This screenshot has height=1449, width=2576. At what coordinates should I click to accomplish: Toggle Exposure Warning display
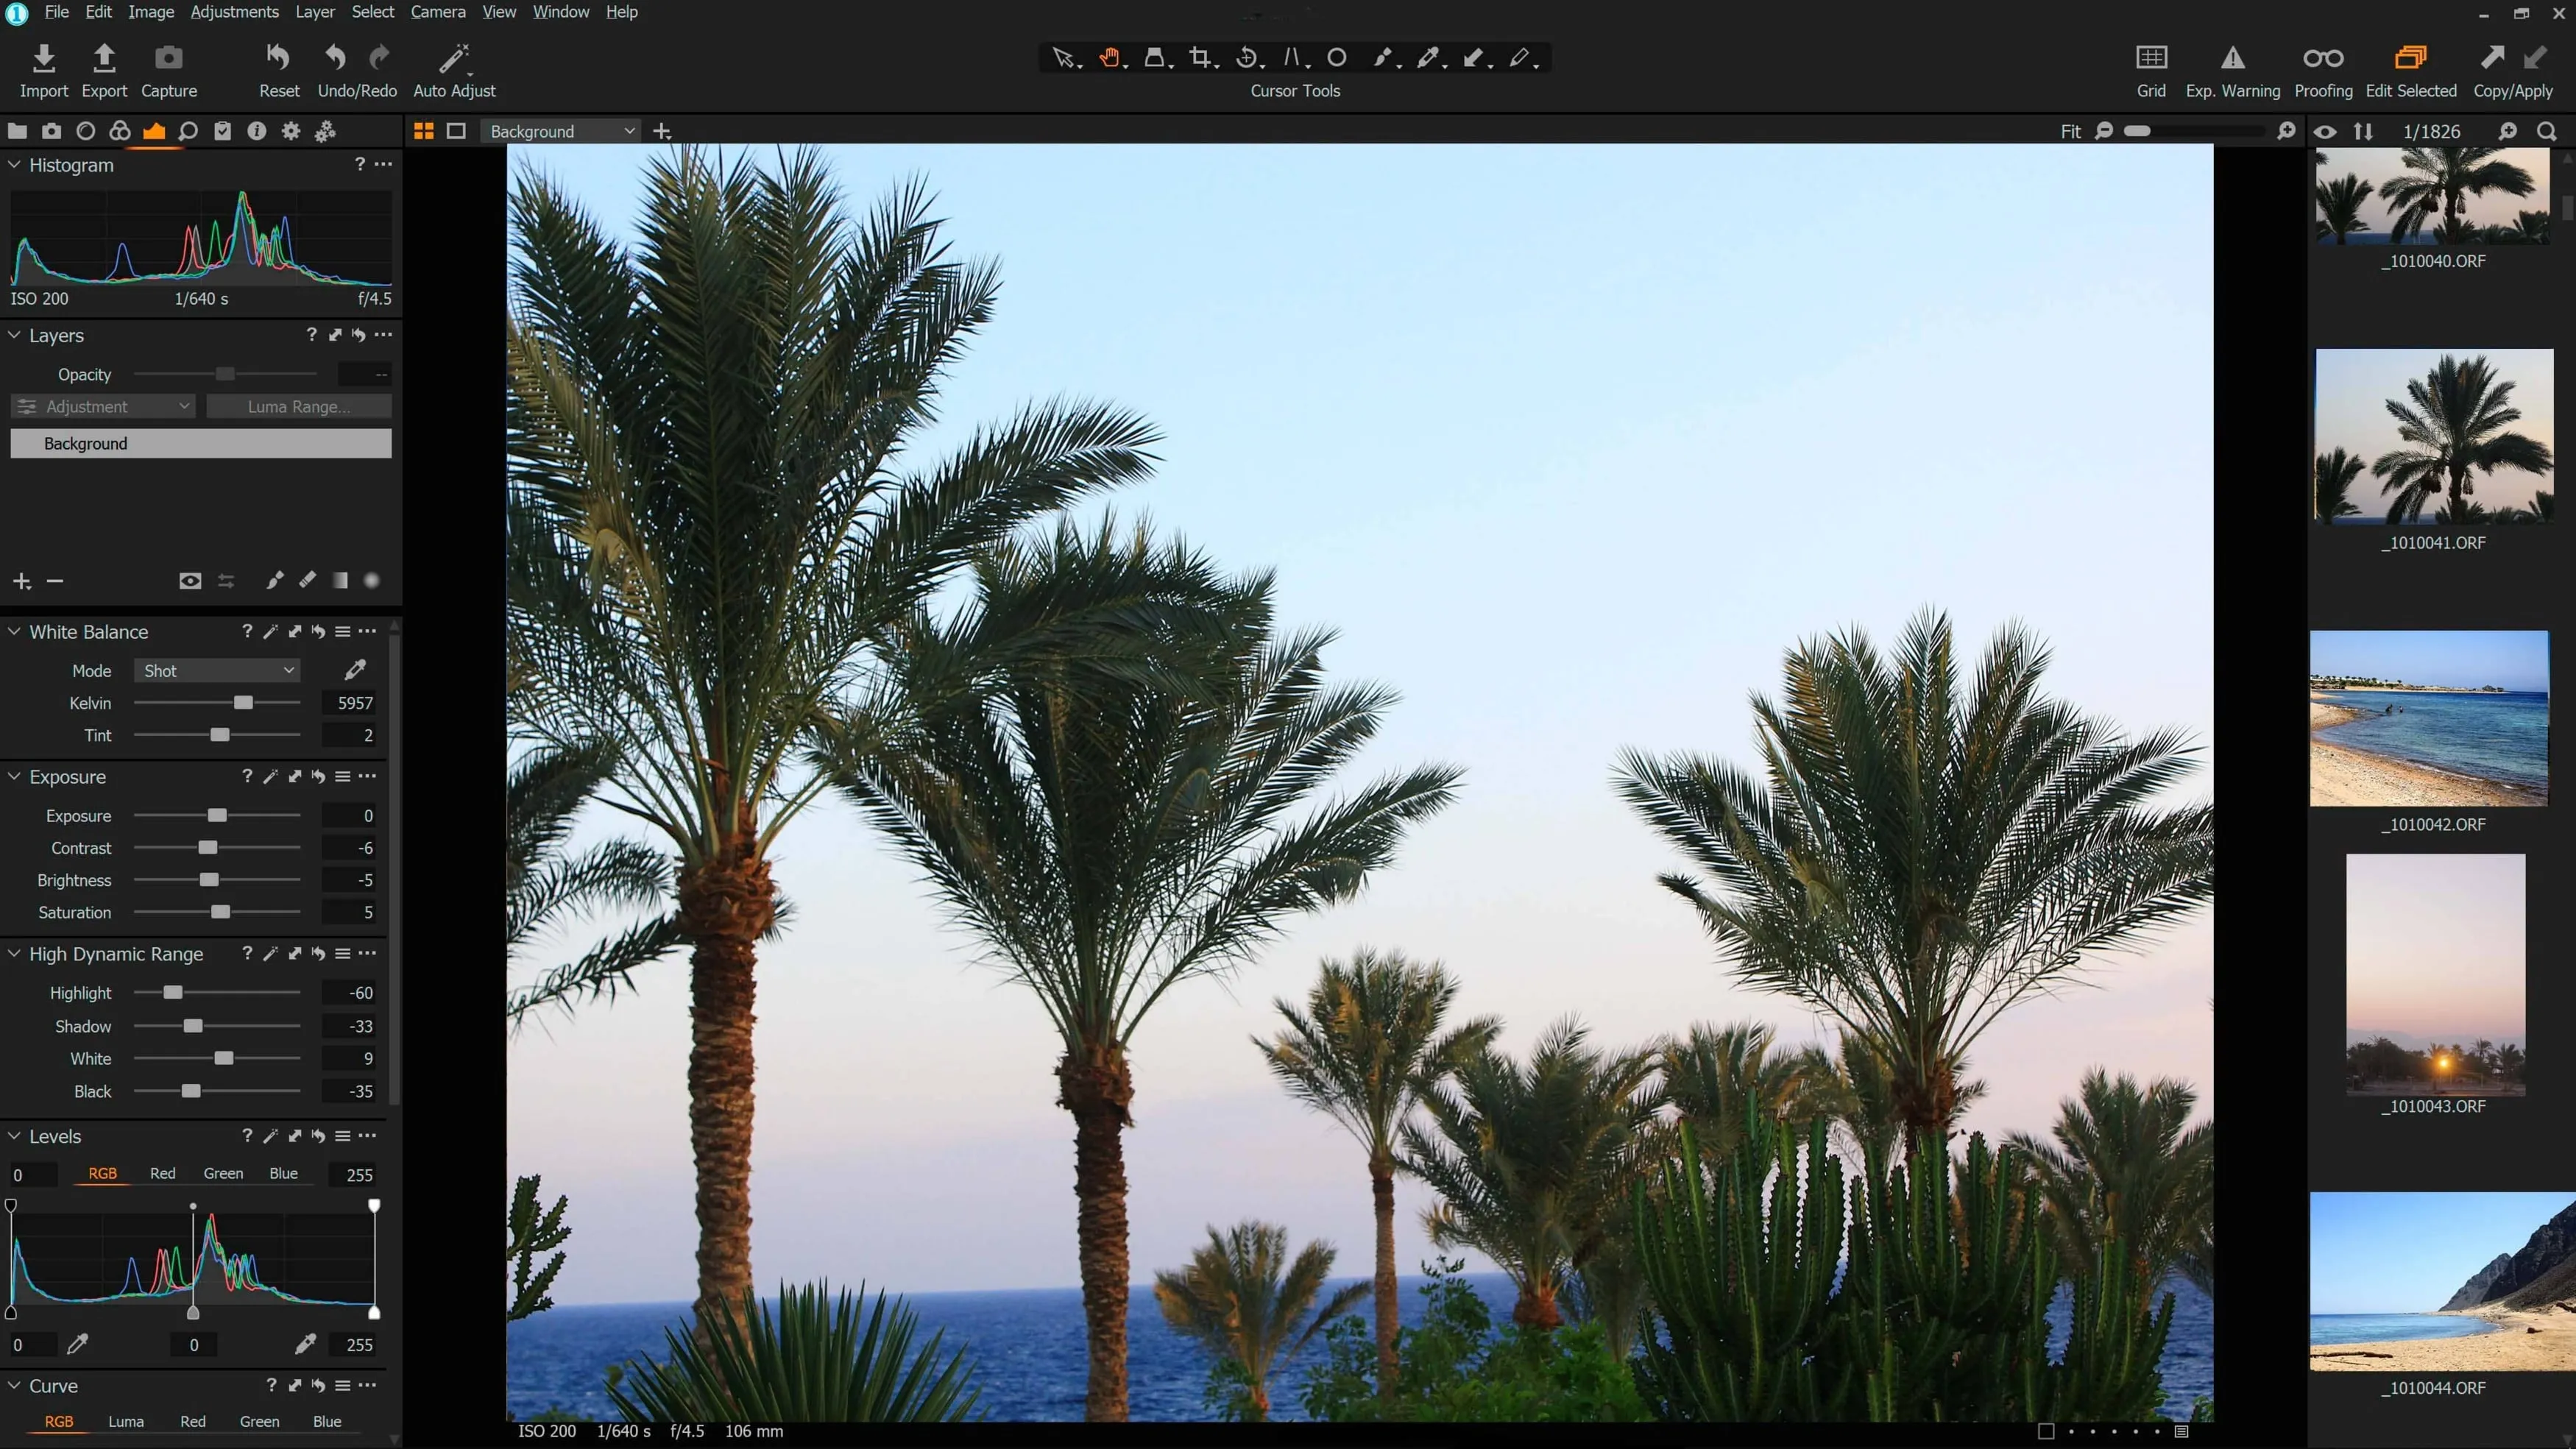click(2232, 58)
